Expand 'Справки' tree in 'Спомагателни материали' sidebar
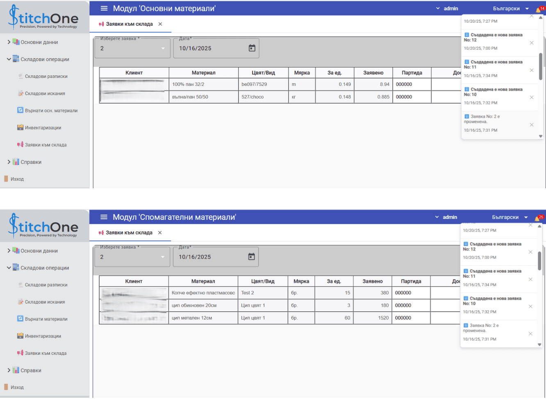546x399 pixels. [x=9, y=370]
